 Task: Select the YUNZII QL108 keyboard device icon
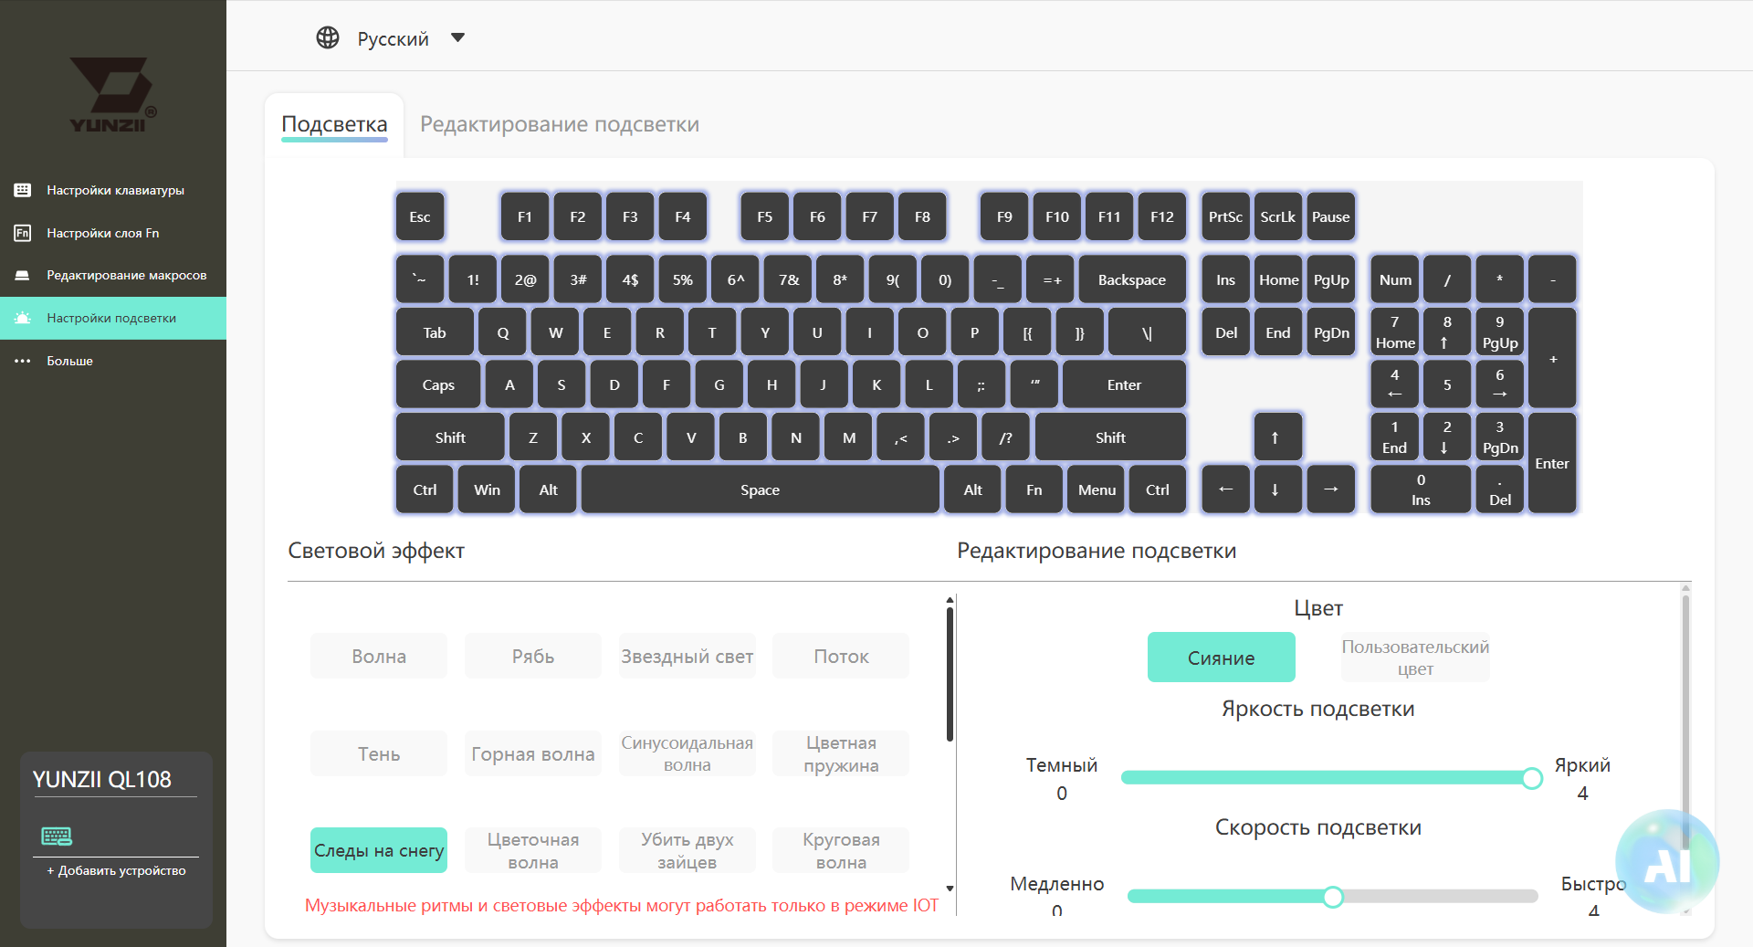(x=57, y=836)
